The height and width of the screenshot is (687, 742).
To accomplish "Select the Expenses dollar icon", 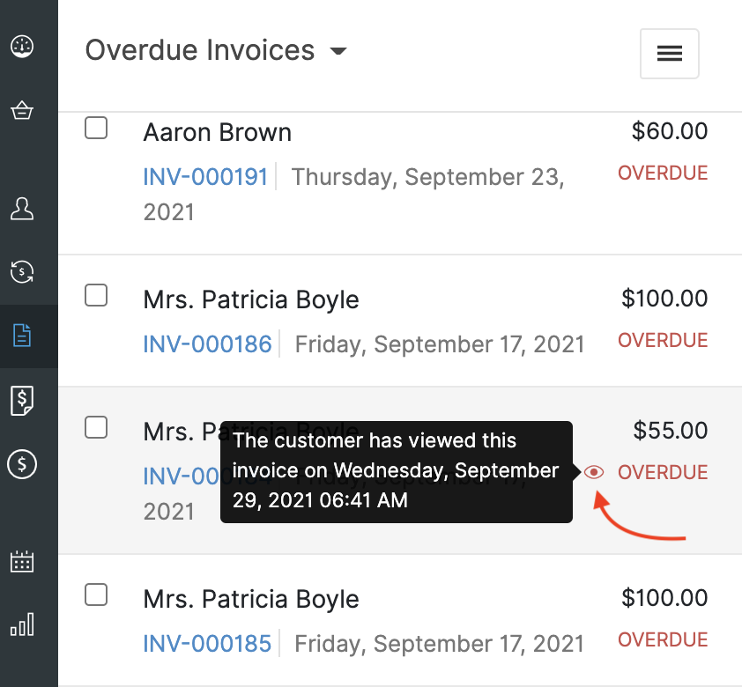I will pos(21,465).
